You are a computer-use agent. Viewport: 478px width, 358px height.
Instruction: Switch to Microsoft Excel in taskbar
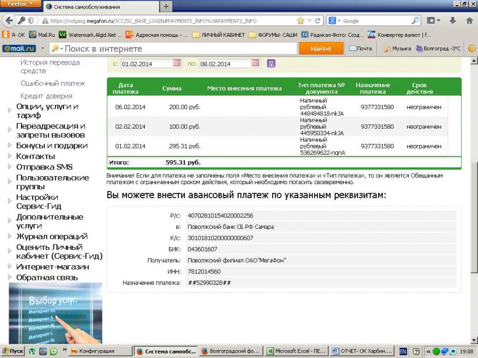point(297,351)
